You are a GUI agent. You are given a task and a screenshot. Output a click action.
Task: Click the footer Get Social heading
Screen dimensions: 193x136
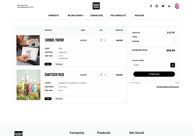tap(137, 133)
